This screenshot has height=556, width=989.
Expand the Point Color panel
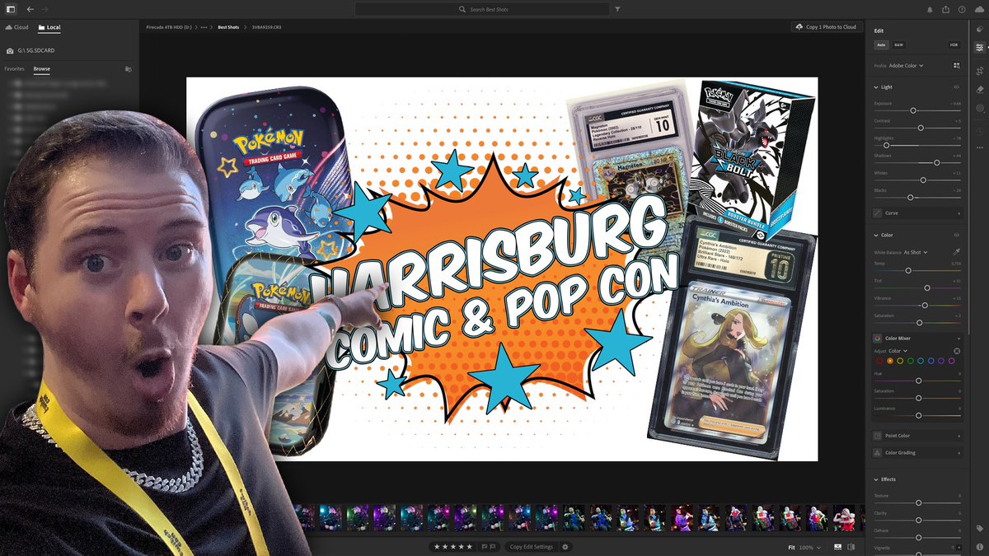[x=918, y=435]
